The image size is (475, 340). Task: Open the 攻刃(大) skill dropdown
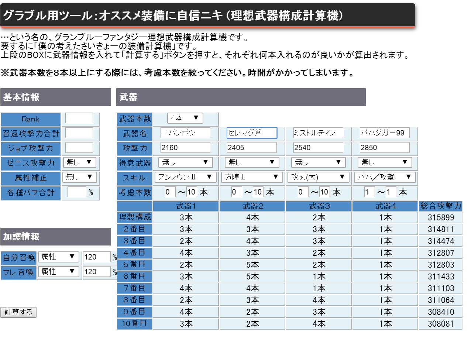click(319, 177)
